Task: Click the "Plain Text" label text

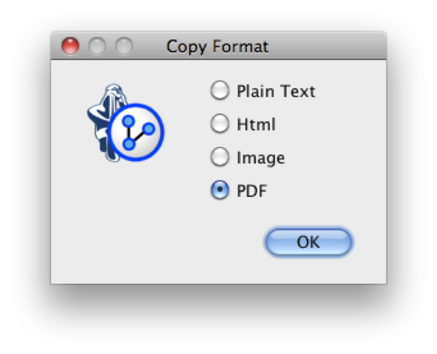Action: pyautogui.click(x=276, y=91)
